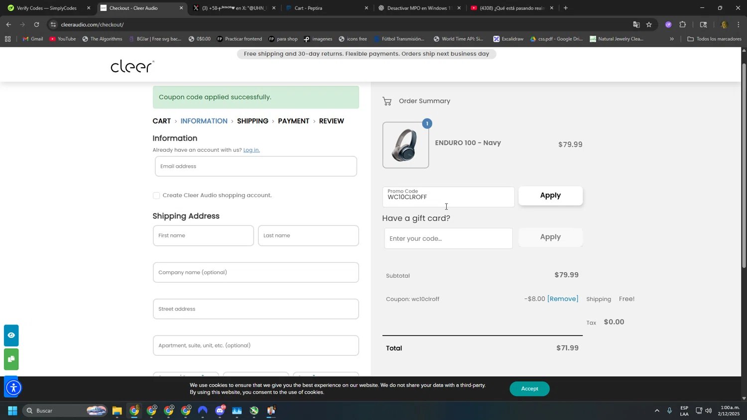Click the Company name (optional) field

[x=255, y=273]
